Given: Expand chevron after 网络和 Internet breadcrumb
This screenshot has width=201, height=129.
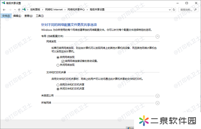Looking at the screenshot, I should coord(65,10).
